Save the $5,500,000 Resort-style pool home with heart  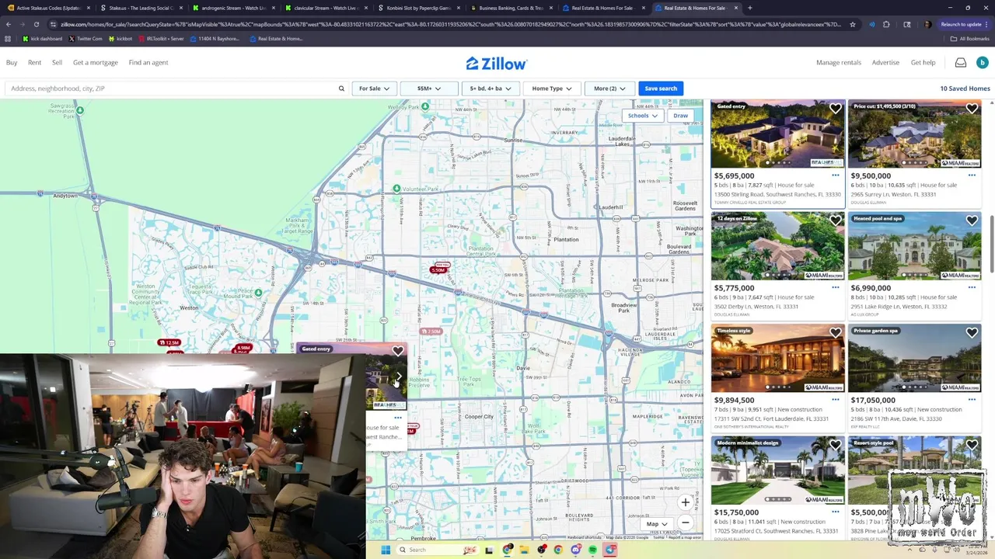coord(972,446)
